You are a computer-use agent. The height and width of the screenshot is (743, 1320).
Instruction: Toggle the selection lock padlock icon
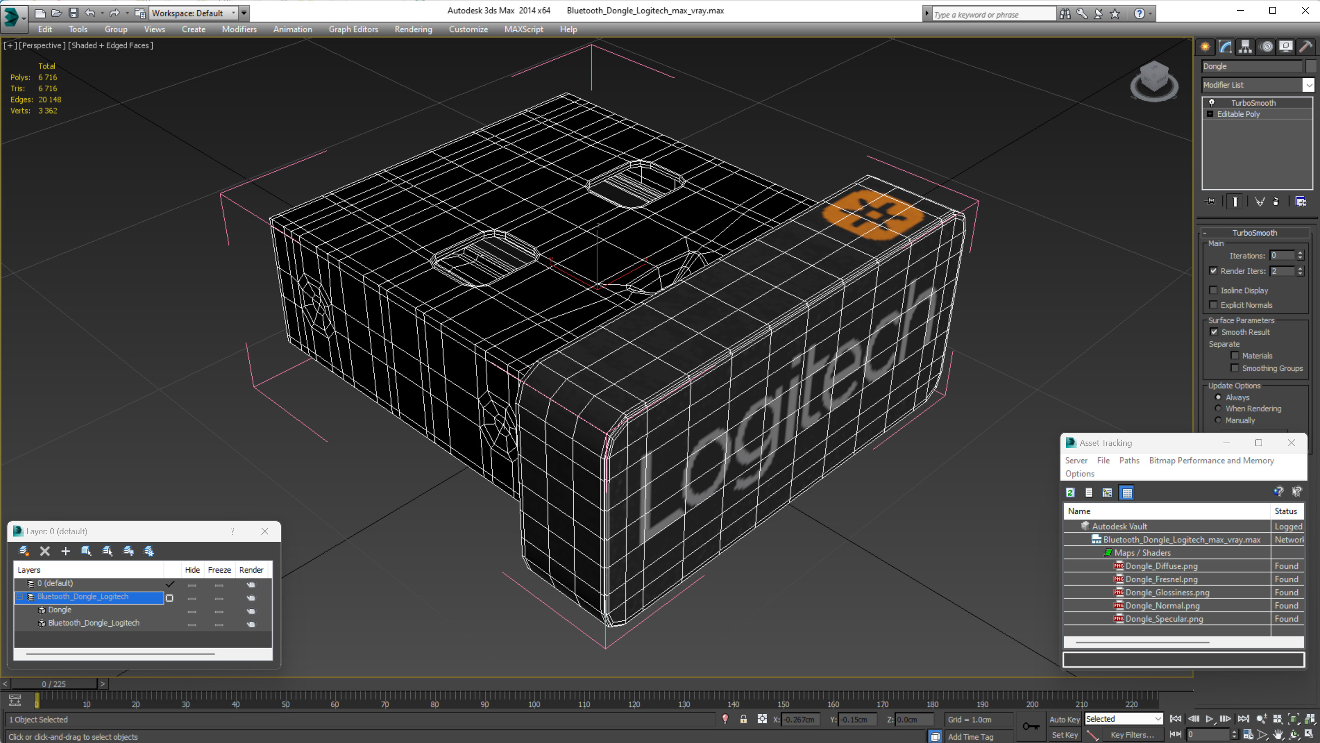point(743,719)
